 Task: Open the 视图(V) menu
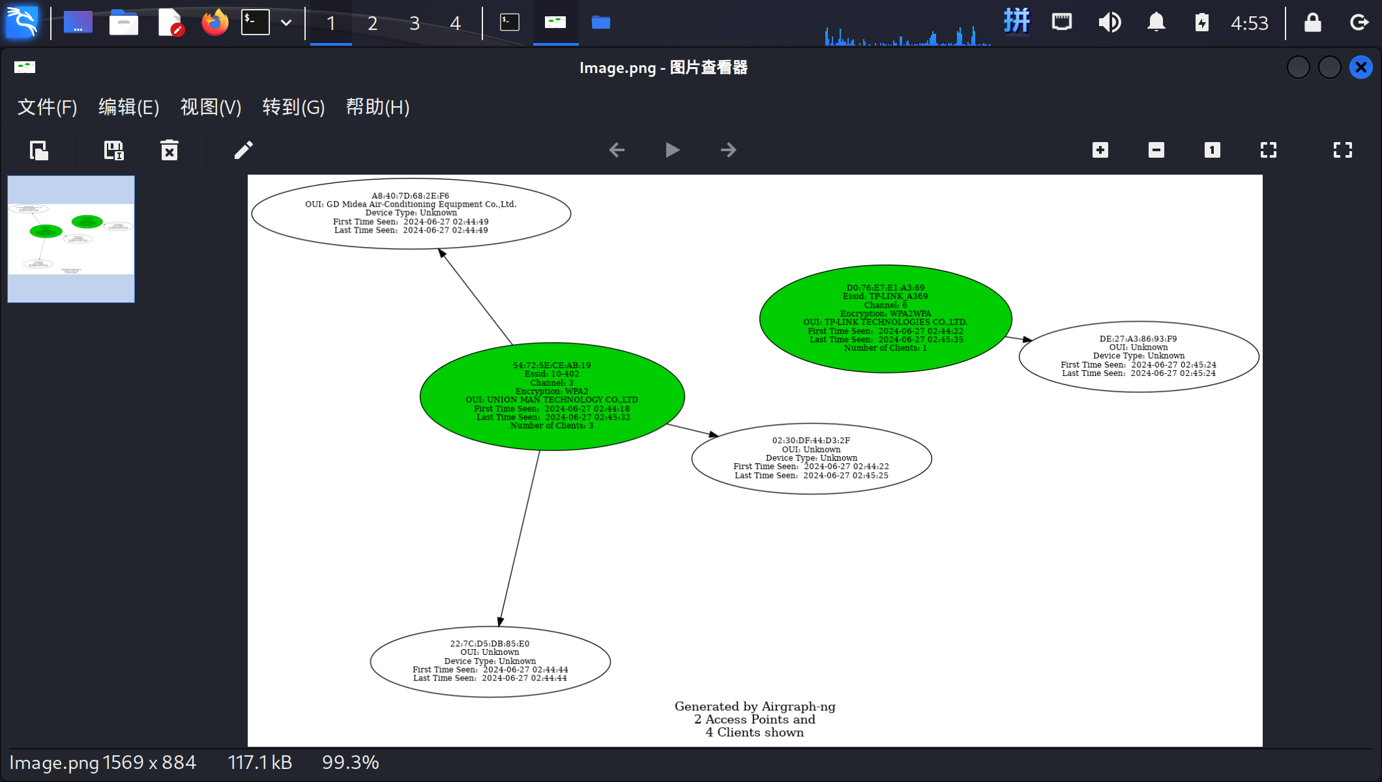[x=211, y=107]
